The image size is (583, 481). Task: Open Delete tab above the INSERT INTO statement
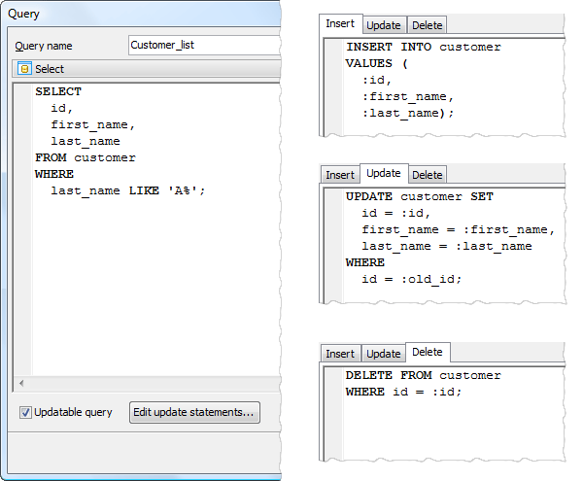pos(427,25)
